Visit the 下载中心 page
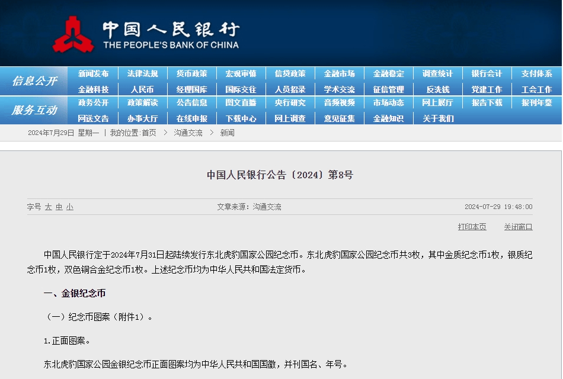Image resolution: width=563 pixels, height=379 pixels. pos(241,118)
